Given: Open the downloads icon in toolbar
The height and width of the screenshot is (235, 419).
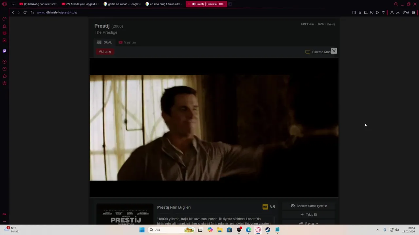Looking at the screenshot, I should pyautogui.click(x=398, y=12).
